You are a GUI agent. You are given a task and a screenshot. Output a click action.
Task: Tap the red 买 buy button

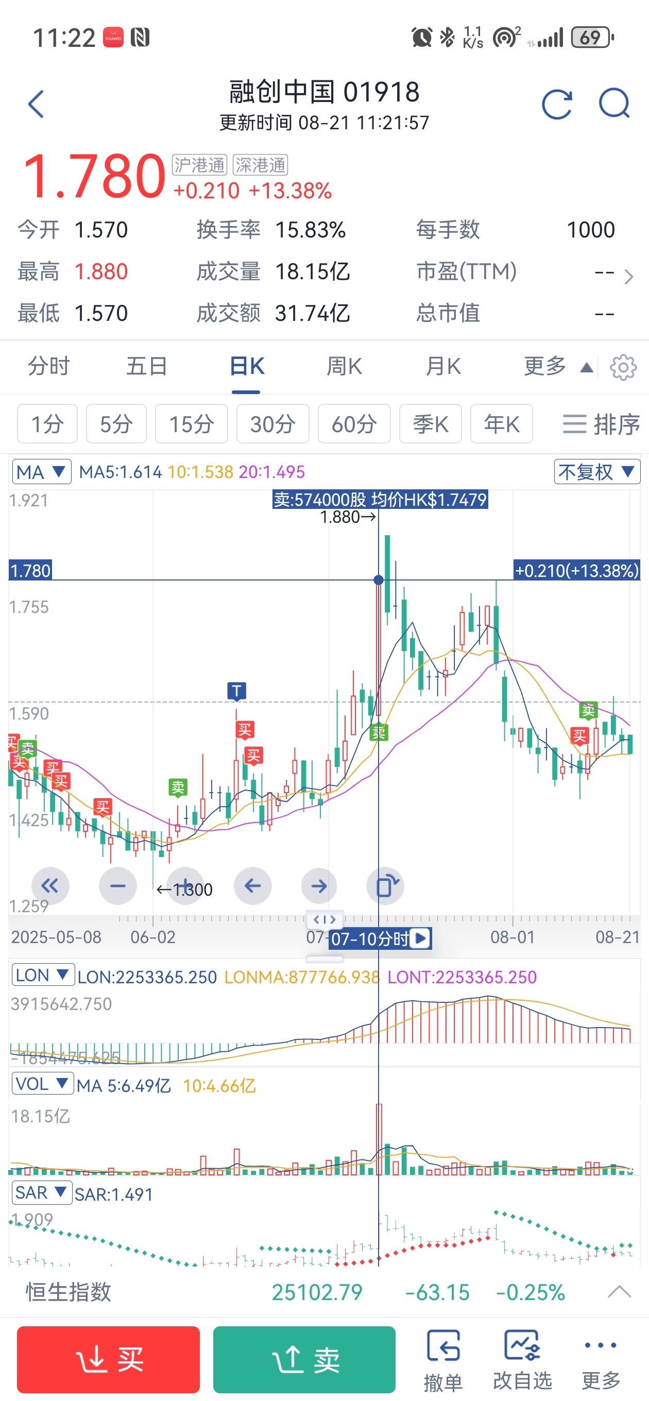(x=108, y=1360)
